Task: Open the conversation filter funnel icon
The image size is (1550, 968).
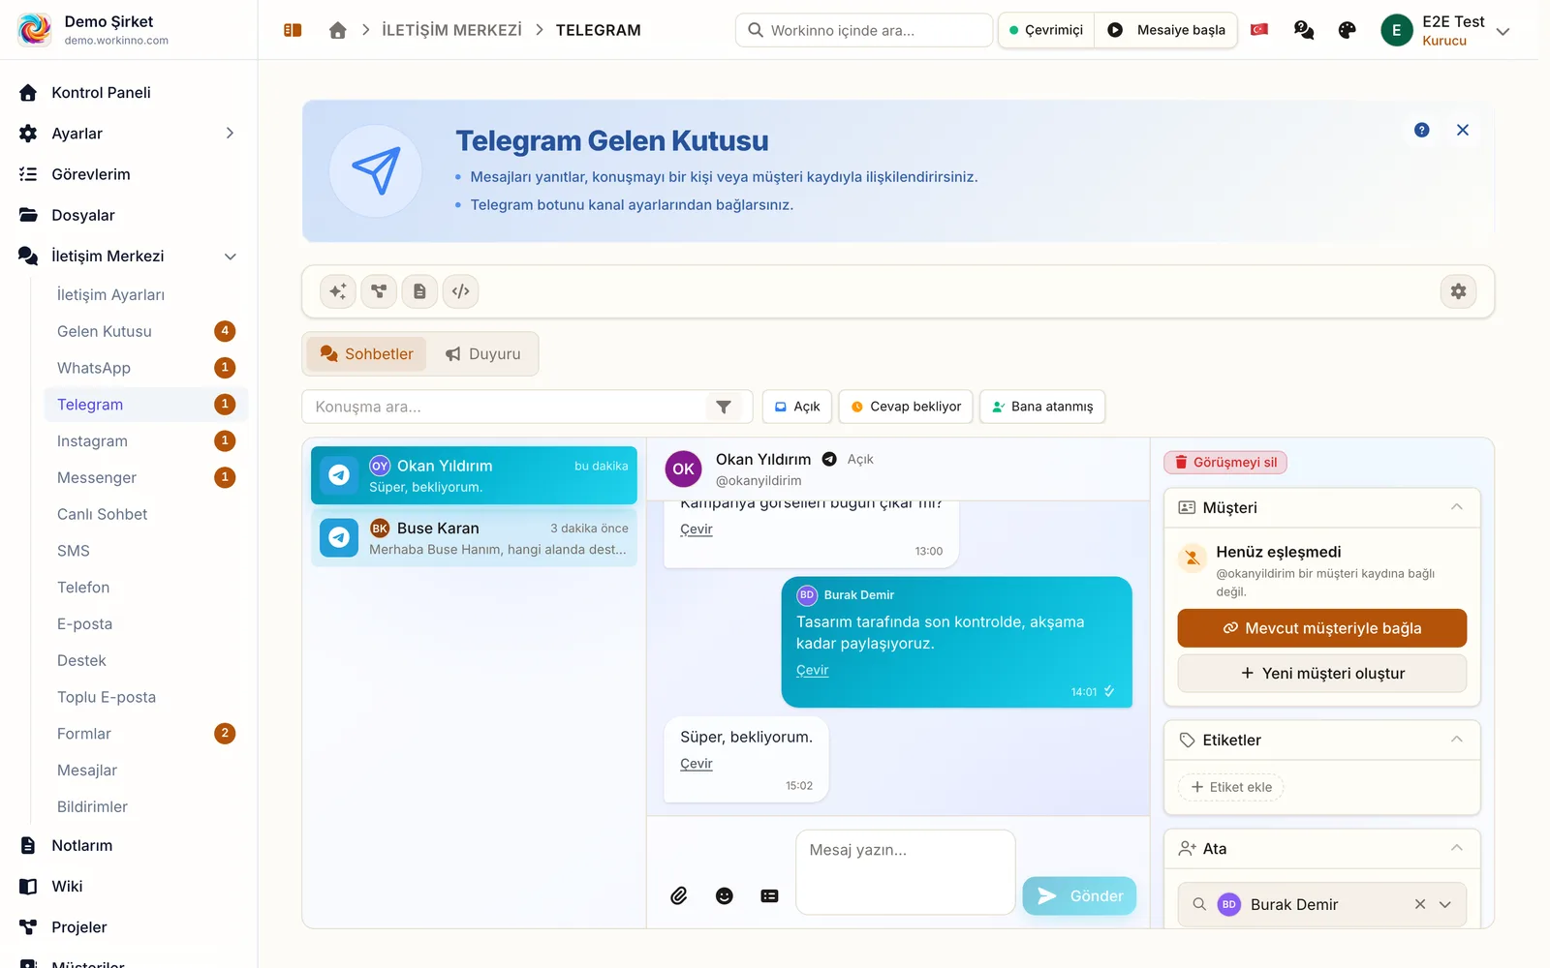Action: point(724,407)
